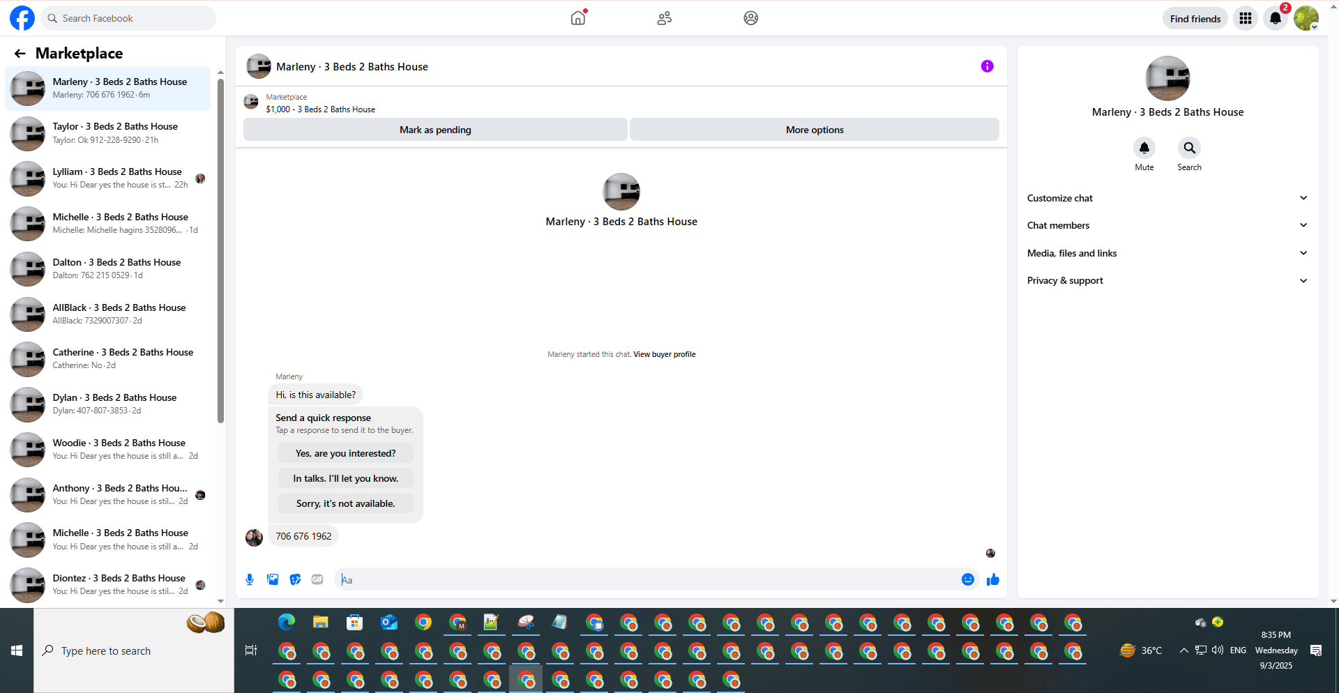Image resolution: width=1339 pixels, height=693 pixels.
Task: Click the volume speaker tray icon
Action: (x=1218, y=650)
